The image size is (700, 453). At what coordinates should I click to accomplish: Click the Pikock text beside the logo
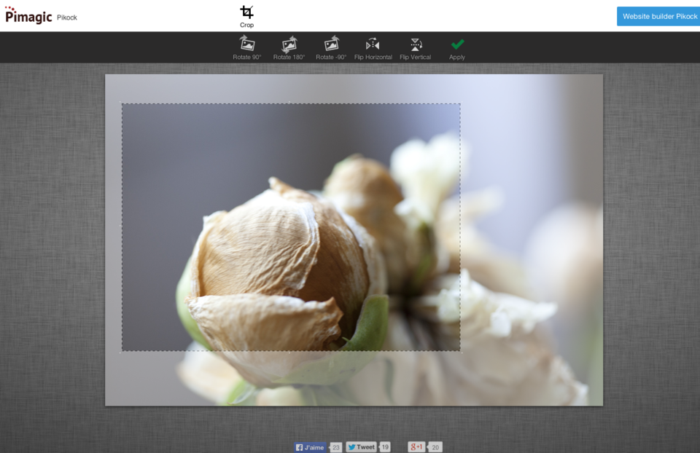[x=69, y=17]
